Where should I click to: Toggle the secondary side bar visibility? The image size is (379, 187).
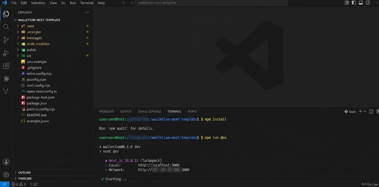coord(368,3)
